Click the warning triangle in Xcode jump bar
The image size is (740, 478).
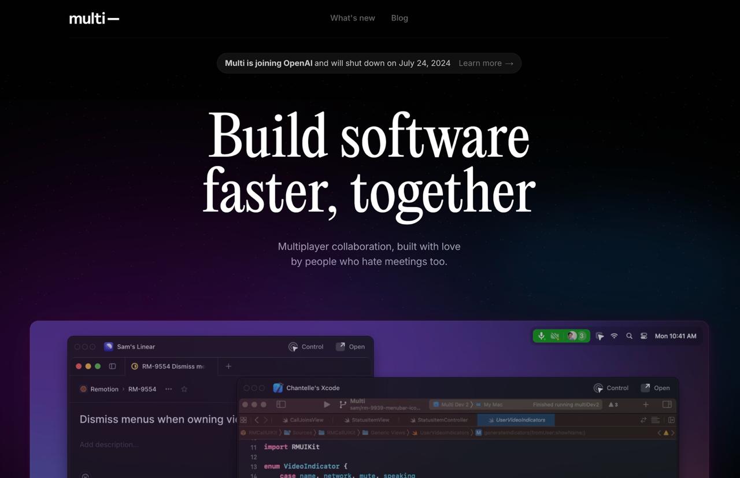click(666, 432)
